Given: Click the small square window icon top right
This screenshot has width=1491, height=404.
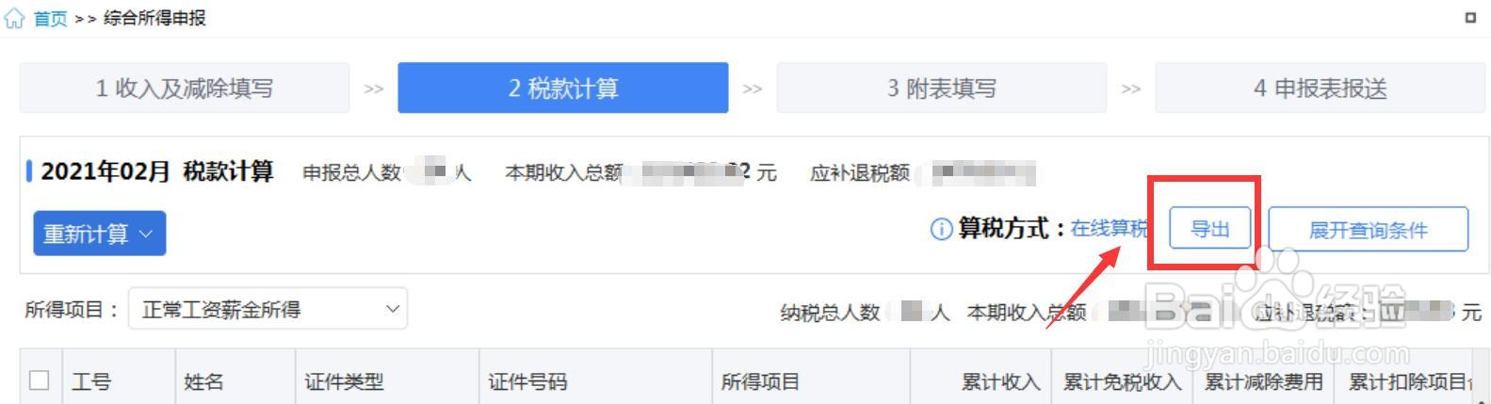Looking at the screenshot, I should pos(1470,18).
